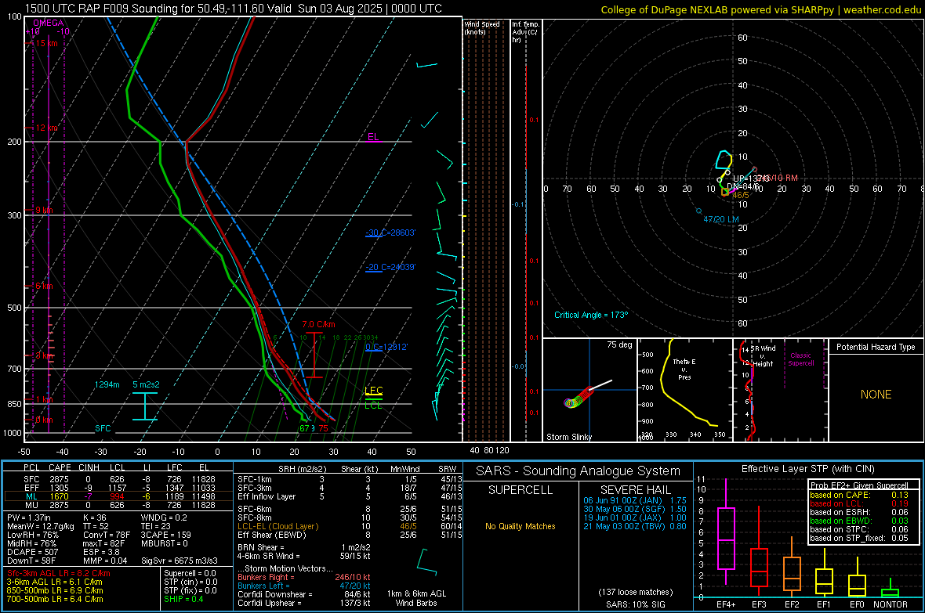Click the "Eff Inflow Layer" kinematics row
The image size is (925, 613).
350,496
